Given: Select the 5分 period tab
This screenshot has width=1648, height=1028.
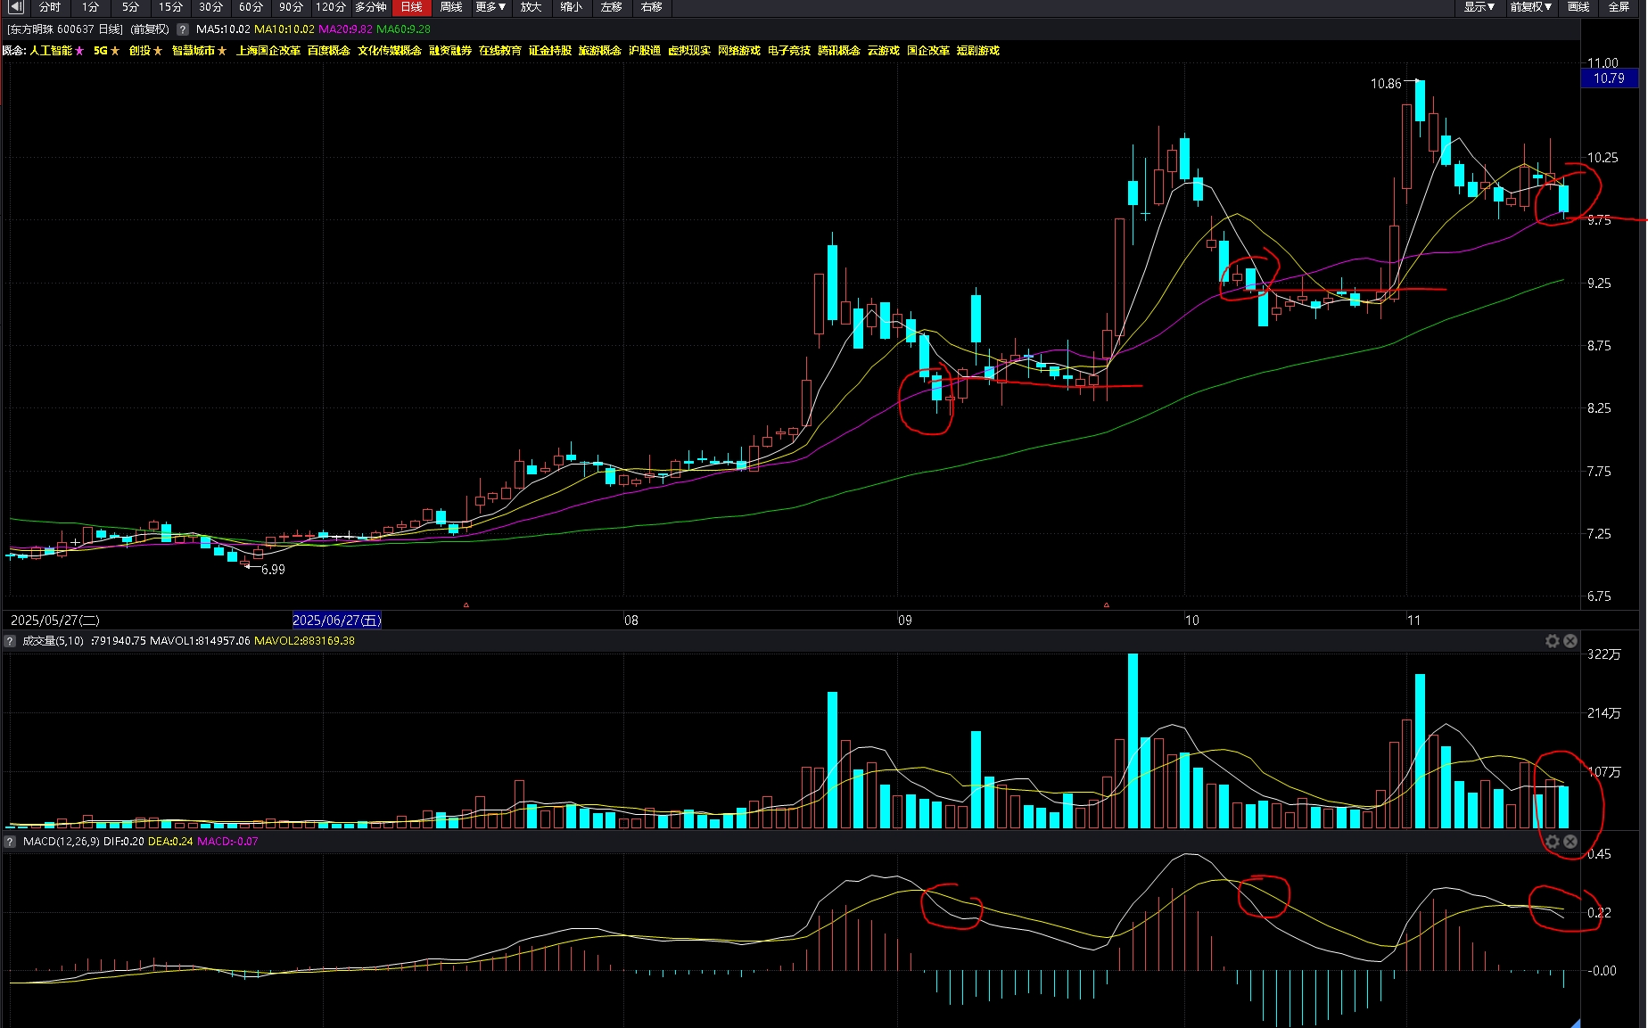Looking at the screenshot, I should pyautogui.click(x=130, y=7).
